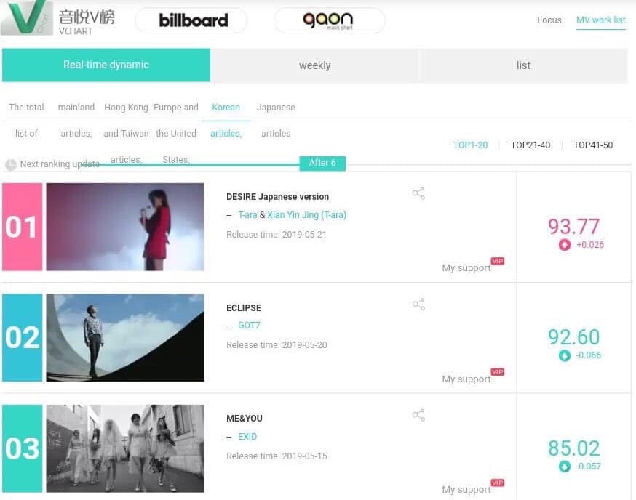Click the pink up-arrow icon beside +0.026
The image size is (636, 500).
coord(565,245)
